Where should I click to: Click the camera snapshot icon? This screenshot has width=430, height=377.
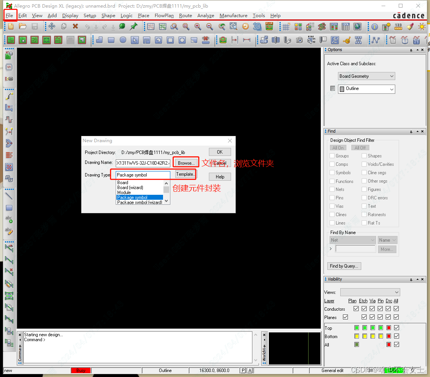click(x=299, y=40)
